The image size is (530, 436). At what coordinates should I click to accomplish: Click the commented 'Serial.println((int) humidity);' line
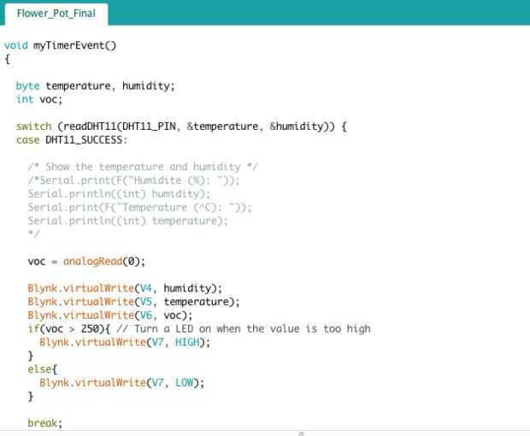119,194
